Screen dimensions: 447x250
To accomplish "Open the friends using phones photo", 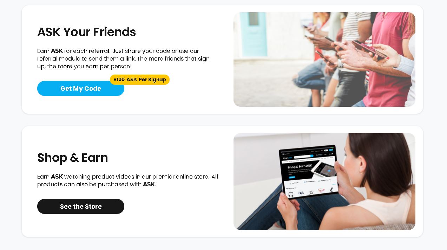I will 324,60.
